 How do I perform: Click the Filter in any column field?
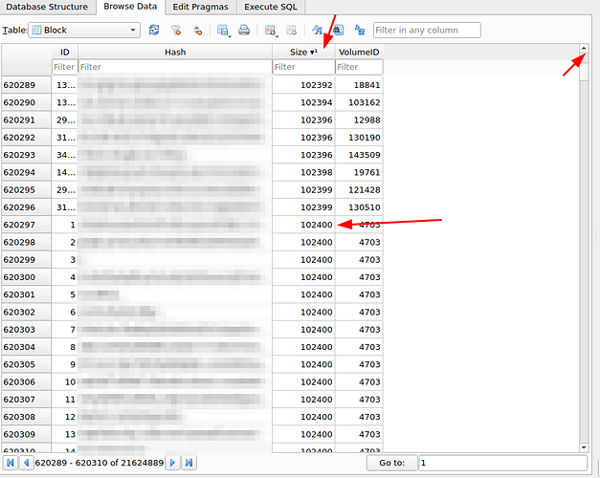tap(427, 31)
